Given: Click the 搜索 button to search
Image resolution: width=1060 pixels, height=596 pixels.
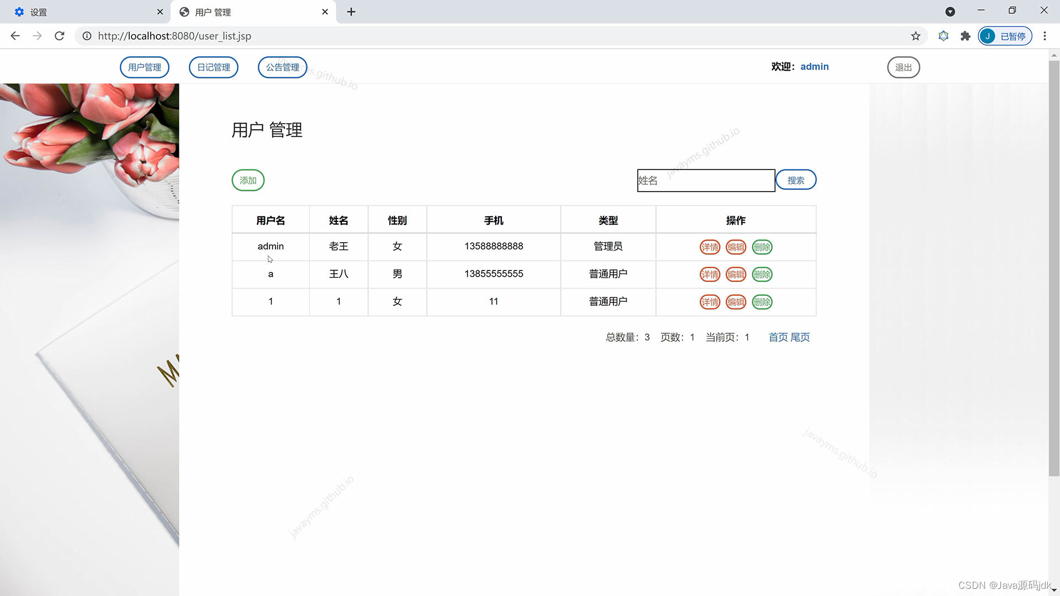Looking at the screenshot, I should pos(796,180).
